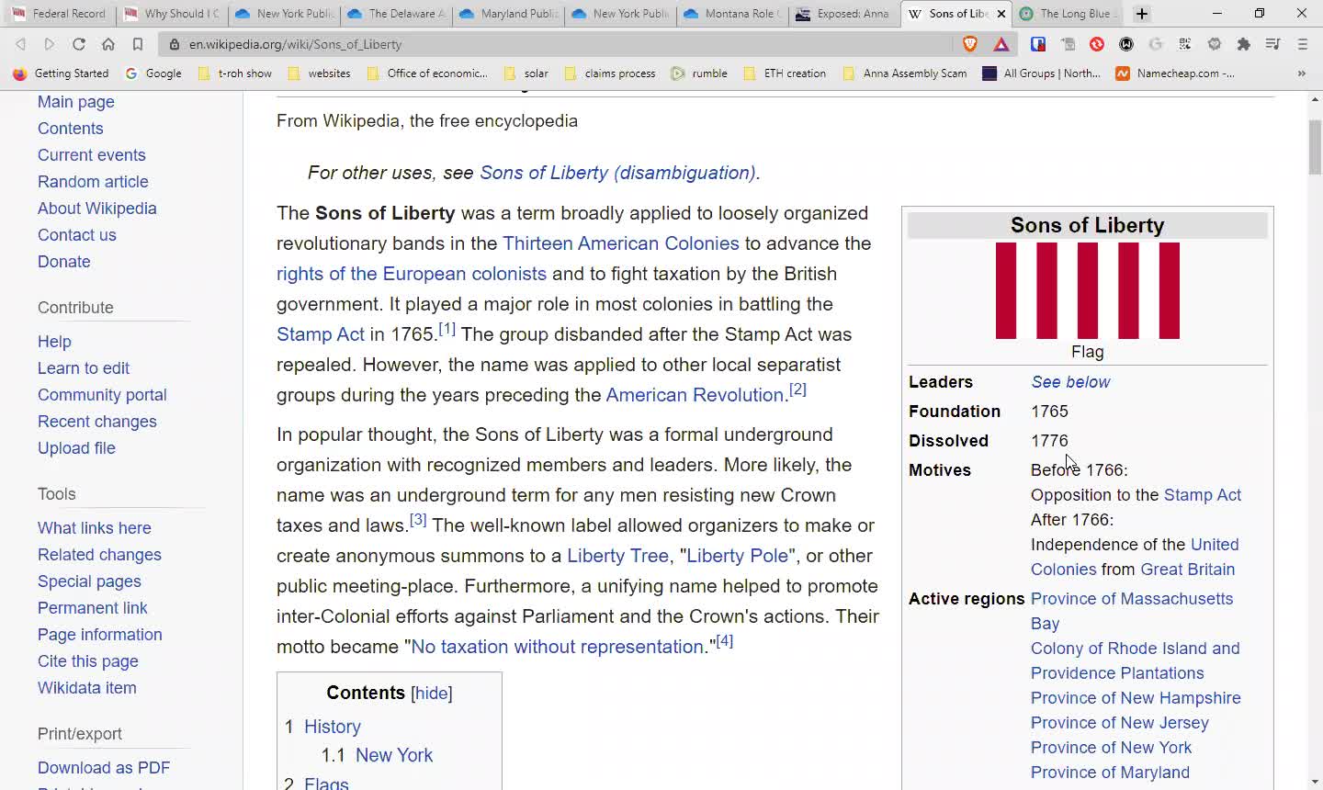The width and height of the screenshot is (1323, 790).
Task: Open the Google bookmark
Action: [x=153, y=73]
